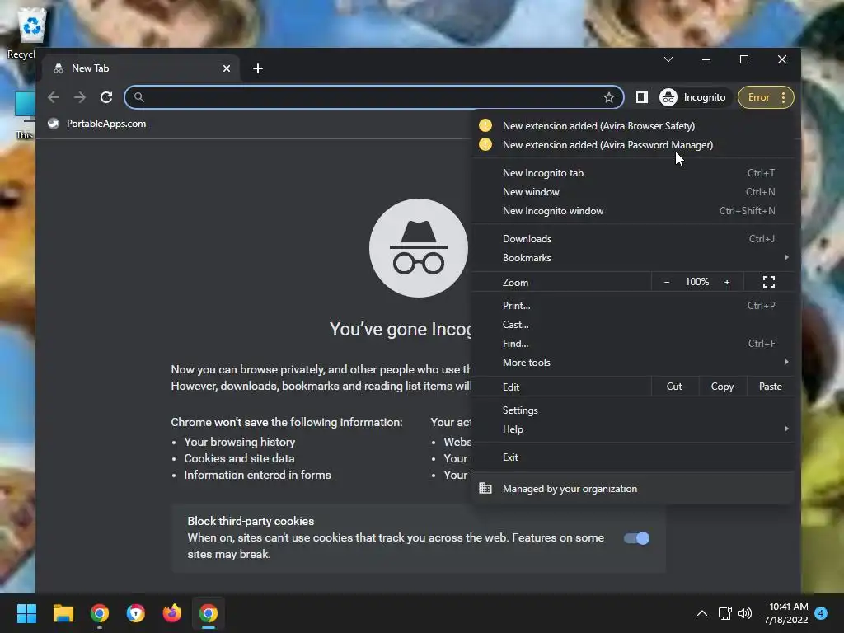Increase zoom with plus button
This screenshot has width=844, height=633.
click(x=727, y=282)
